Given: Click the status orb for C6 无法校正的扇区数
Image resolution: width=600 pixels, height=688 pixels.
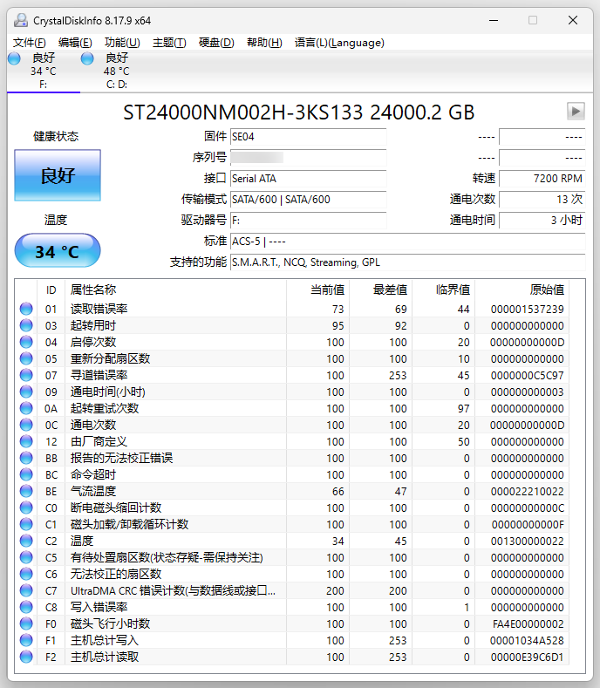Looking at the screenshot, I should 26,574.
